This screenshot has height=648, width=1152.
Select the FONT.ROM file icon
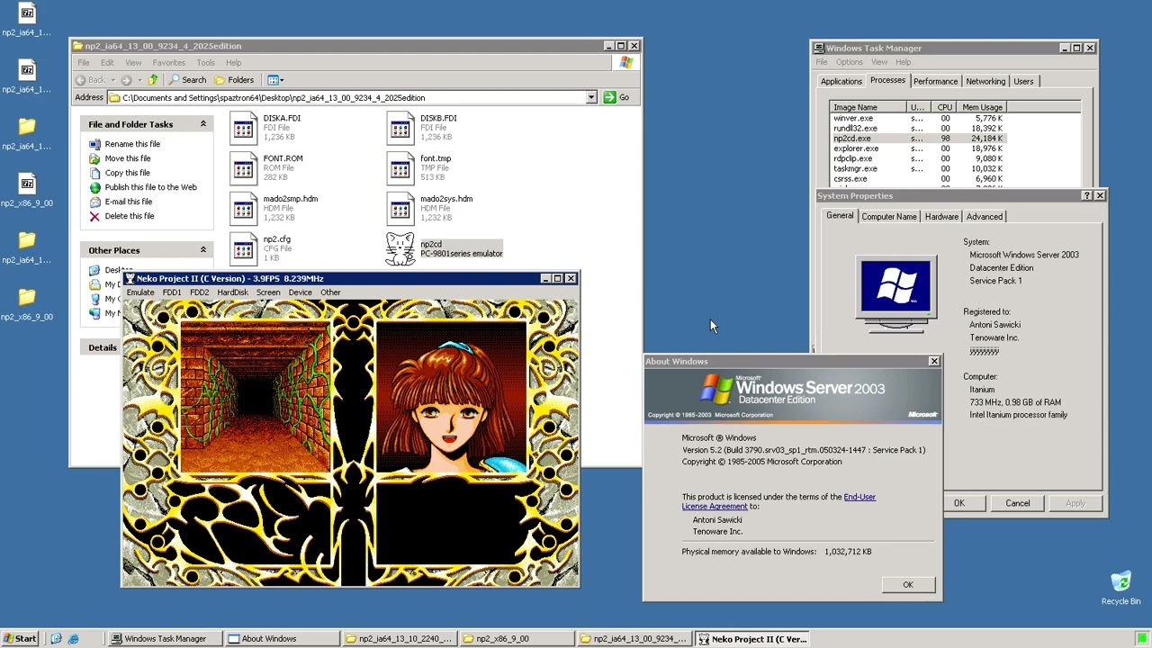(x=243, y=168)
